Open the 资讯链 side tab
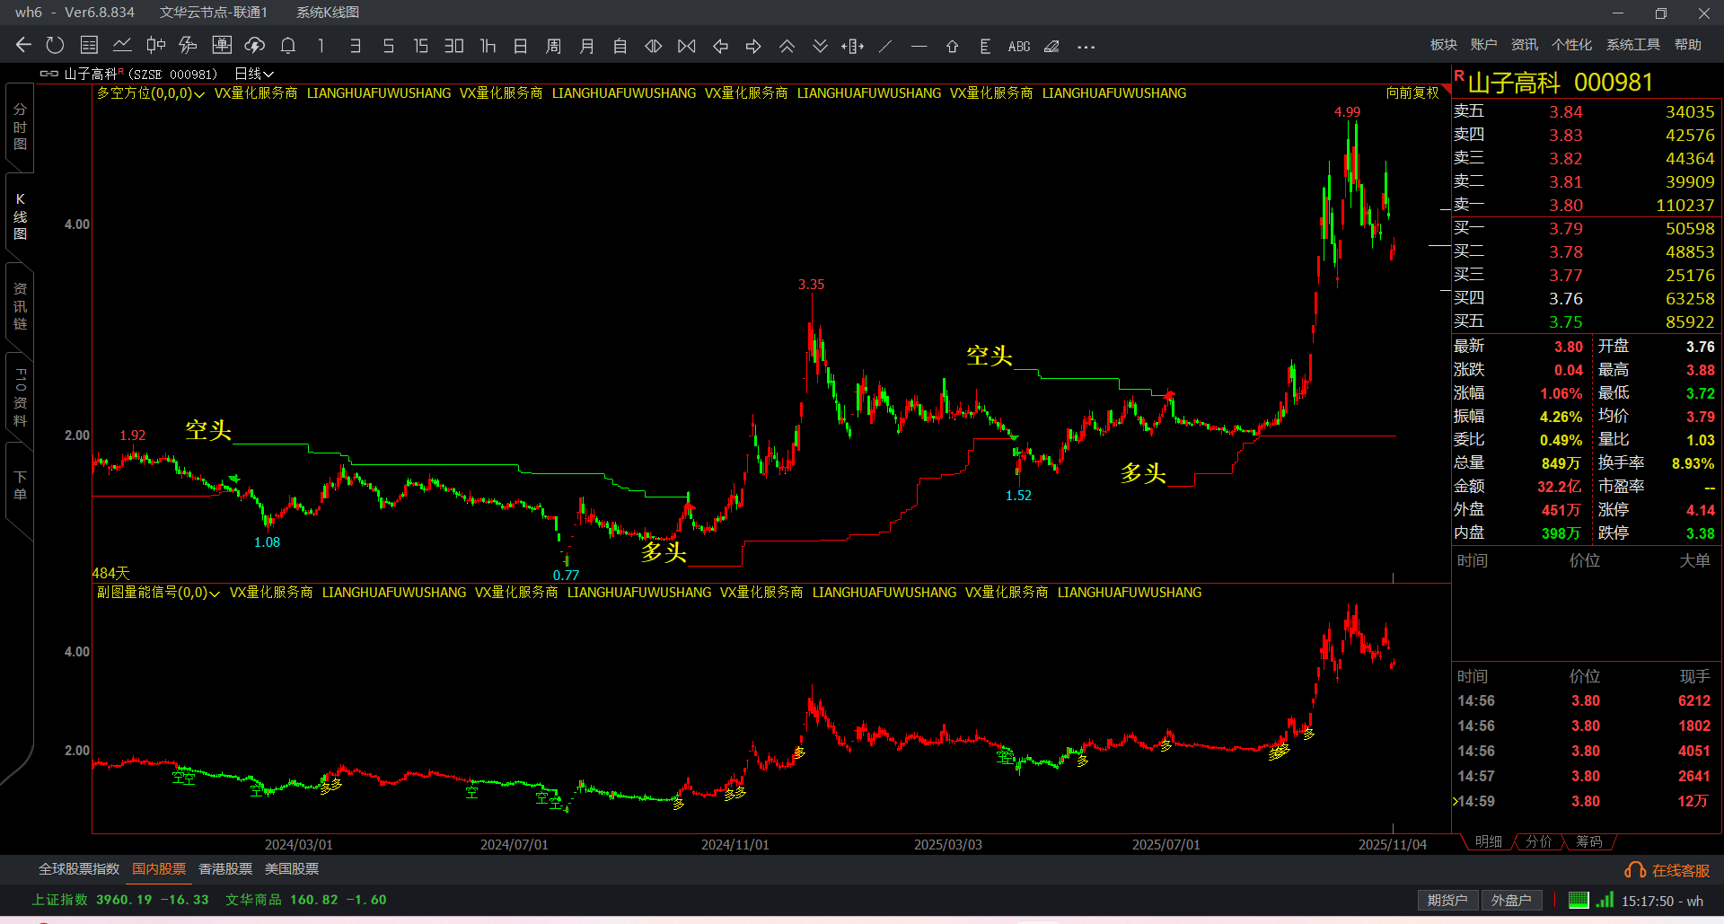This screenshot has height=924, width=1724. coord(20,306)
